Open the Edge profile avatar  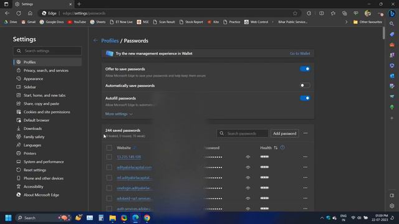point(368,13)
